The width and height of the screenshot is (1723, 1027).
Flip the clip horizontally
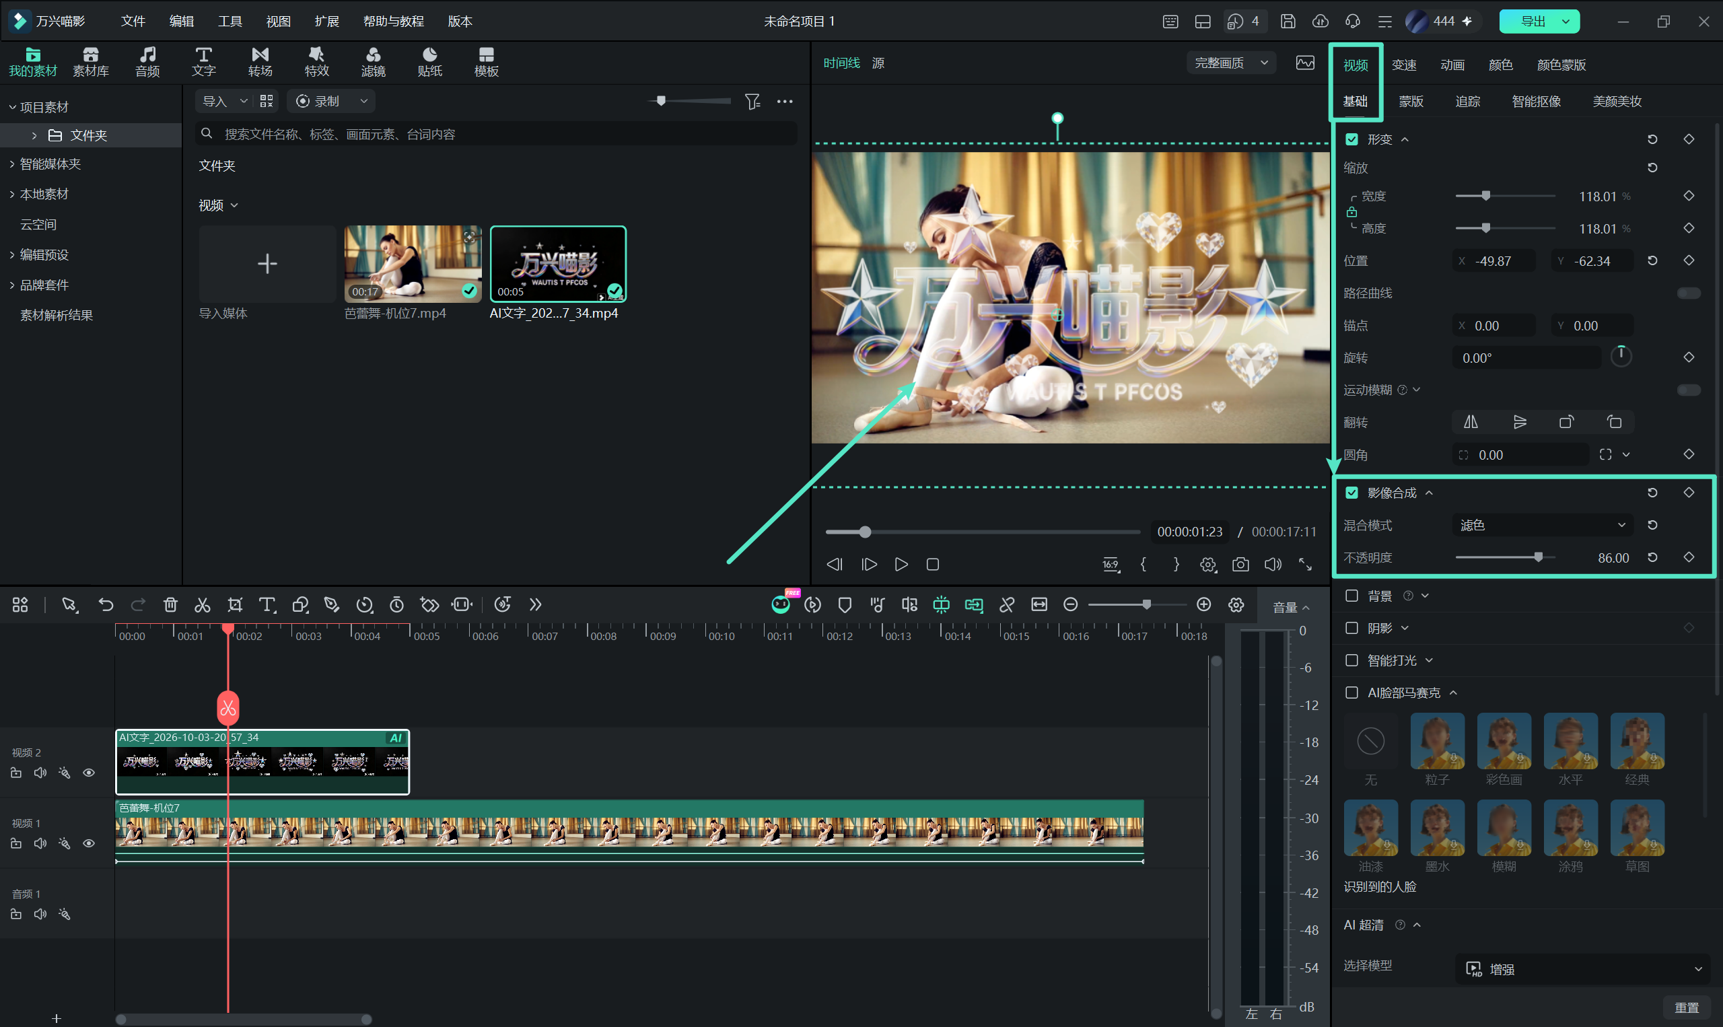point(1471,421)
